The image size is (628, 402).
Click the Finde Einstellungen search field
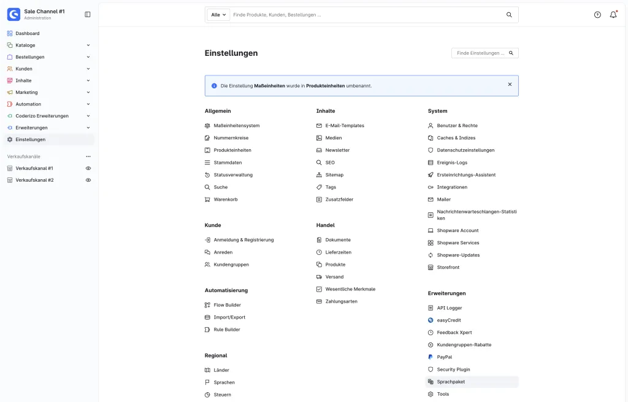[484, 53]
